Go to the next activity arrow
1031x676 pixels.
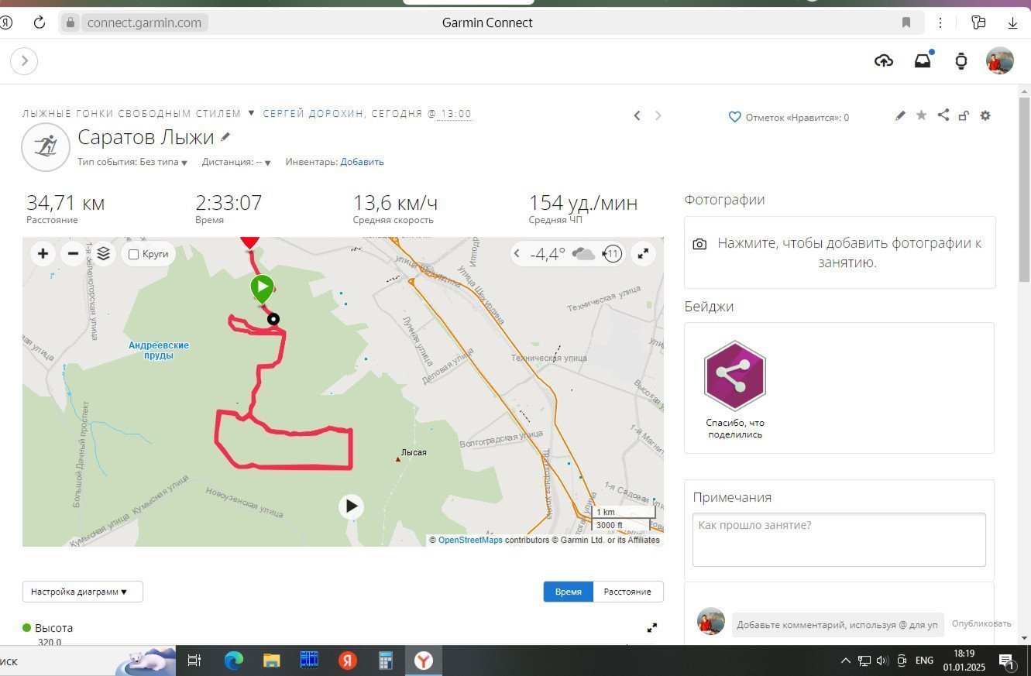click(x=658, y=115)
